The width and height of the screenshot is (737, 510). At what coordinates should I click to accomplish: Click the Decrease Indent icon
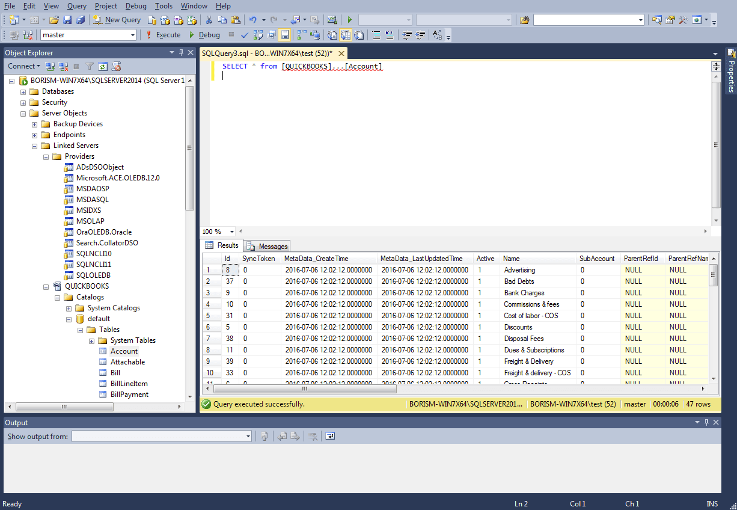[x=408, y=35]
